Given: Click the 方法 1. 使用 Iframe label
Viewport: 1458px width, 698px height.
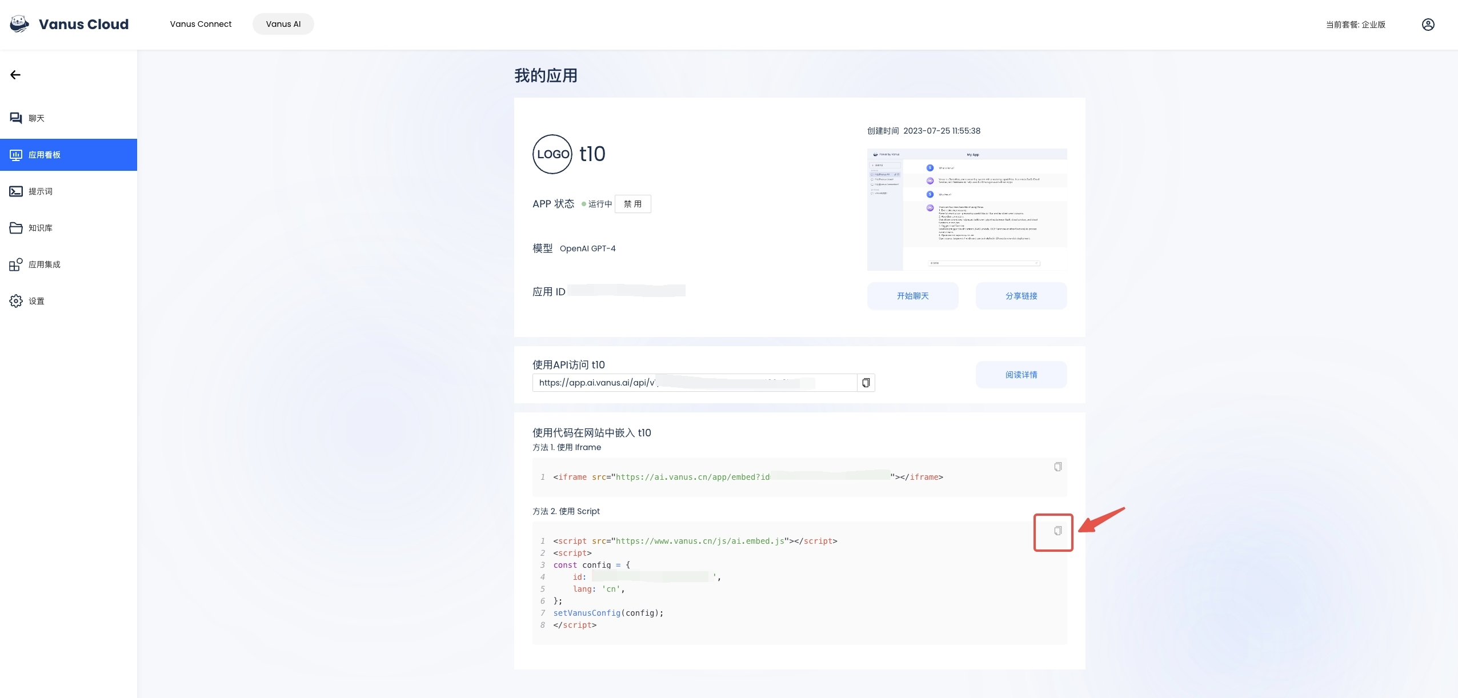Looking at the screenshot, I should coord(567,447).
